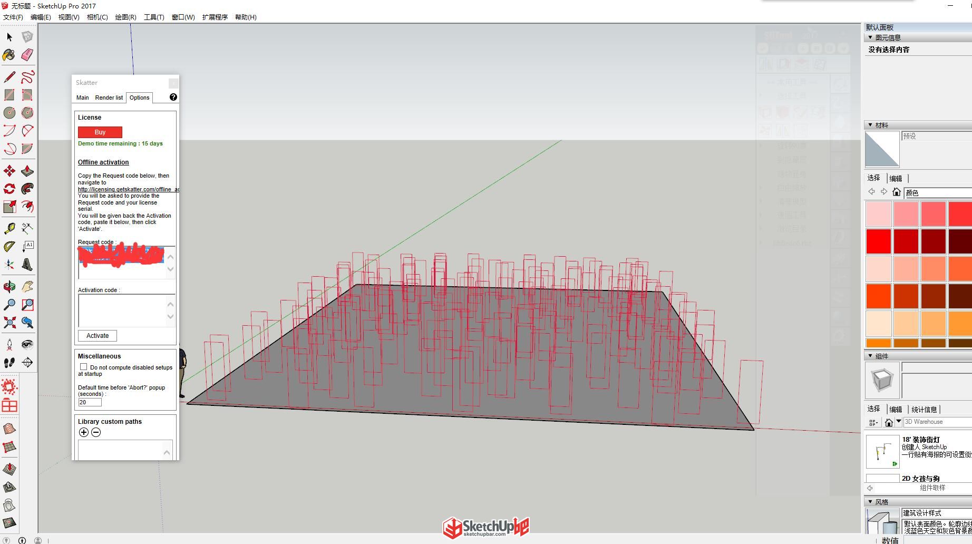Pick the pink Eraser tool
Screen dimensions: 972x544
[x=27, y=55]
